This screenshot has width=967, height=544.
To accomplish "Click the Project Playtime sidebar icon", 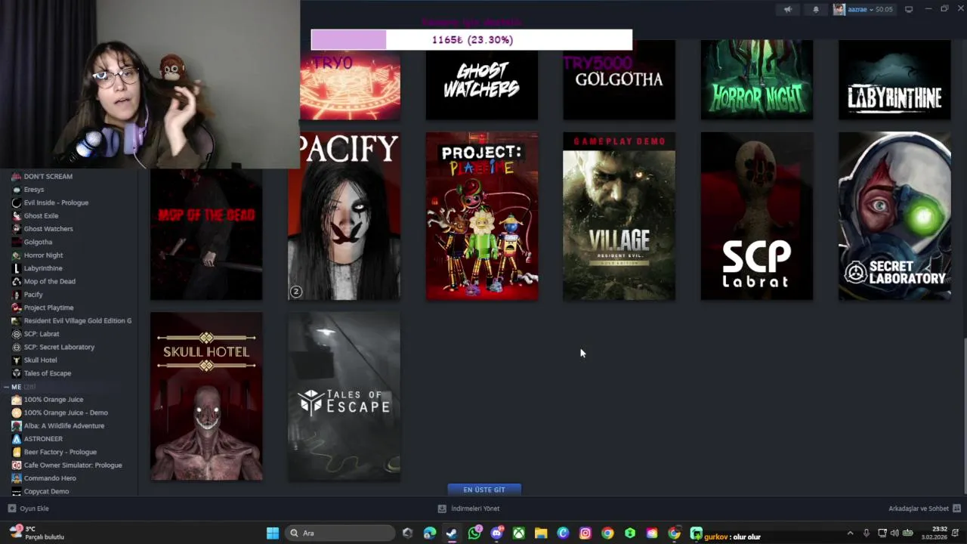I will (x=17, y=308).
